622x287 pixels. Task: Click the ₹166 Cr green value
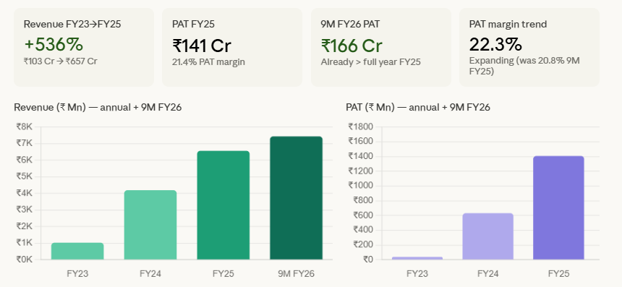coord(352,46)
